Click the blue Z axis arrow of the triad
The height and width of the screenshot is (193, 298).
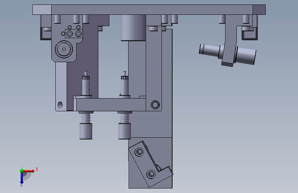pyautogui.click(x=22, y=179)
